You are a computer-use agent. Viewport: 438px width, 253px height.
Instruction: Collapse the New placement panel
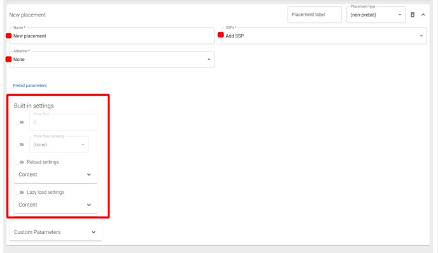point(423,15)
